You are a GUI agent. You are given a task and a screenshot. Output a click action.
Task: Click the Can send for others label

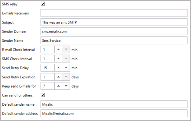pyautogui.click(x=17, y=95)
